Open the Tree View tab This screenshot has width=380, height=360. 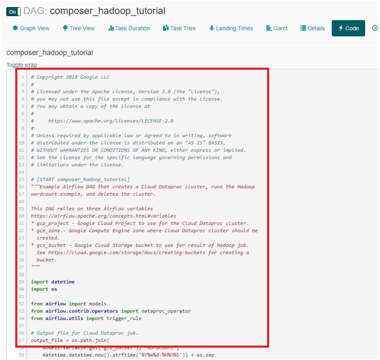coord(79,28)
